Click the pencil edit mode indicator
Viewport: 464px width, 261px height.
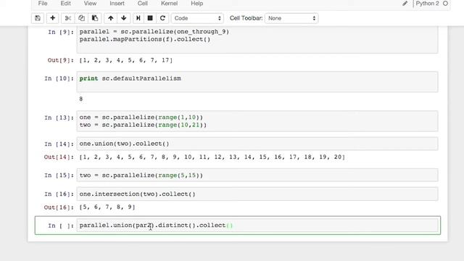coord(405,4)
